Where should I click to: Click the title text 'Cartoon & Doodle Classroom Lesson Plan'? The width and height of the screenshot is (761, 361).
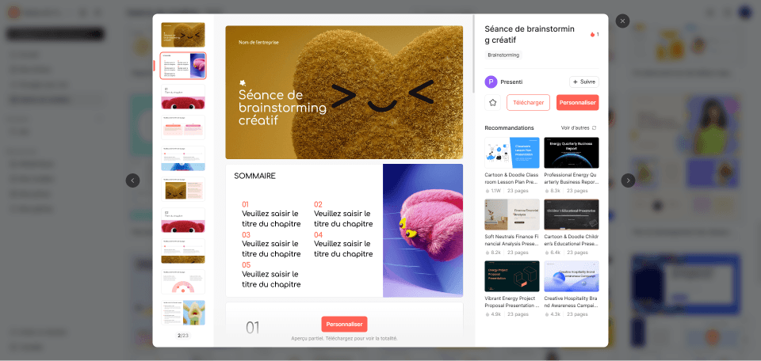pyautogui.click(x=512, y=178)
